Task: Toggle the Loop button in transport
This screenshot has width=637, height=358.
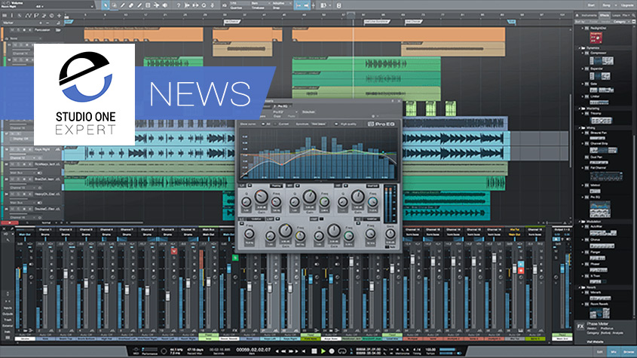Action: click(x=342, y=350)
